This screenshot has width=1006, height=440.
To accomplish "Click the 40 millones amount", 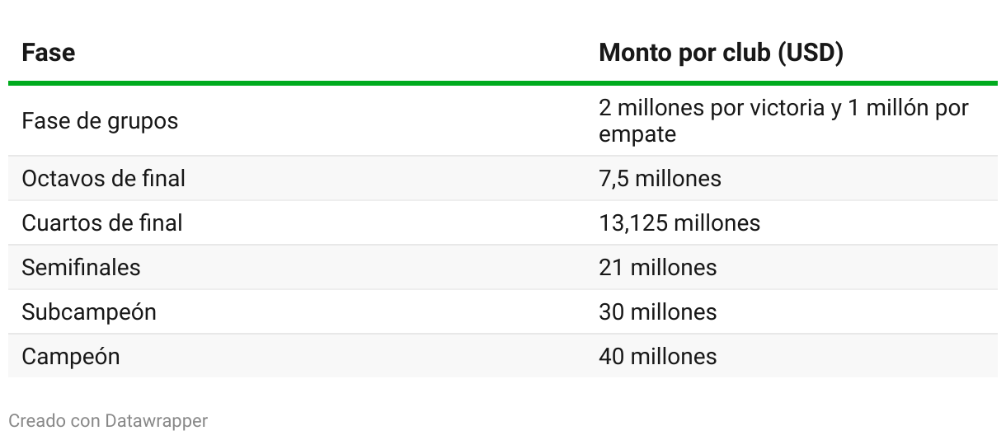I will click(657, 357).
